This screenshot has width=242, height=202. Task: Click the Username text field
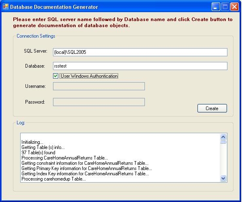pos(99,86)
